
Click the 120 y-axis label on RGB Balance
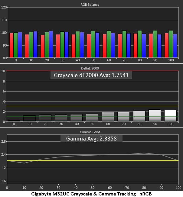pyautogui.click(x=4, y=7)
